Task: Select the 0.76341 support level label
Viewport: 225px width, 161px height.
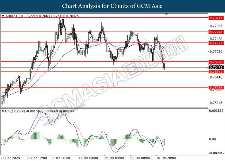Action: [216, 71]
